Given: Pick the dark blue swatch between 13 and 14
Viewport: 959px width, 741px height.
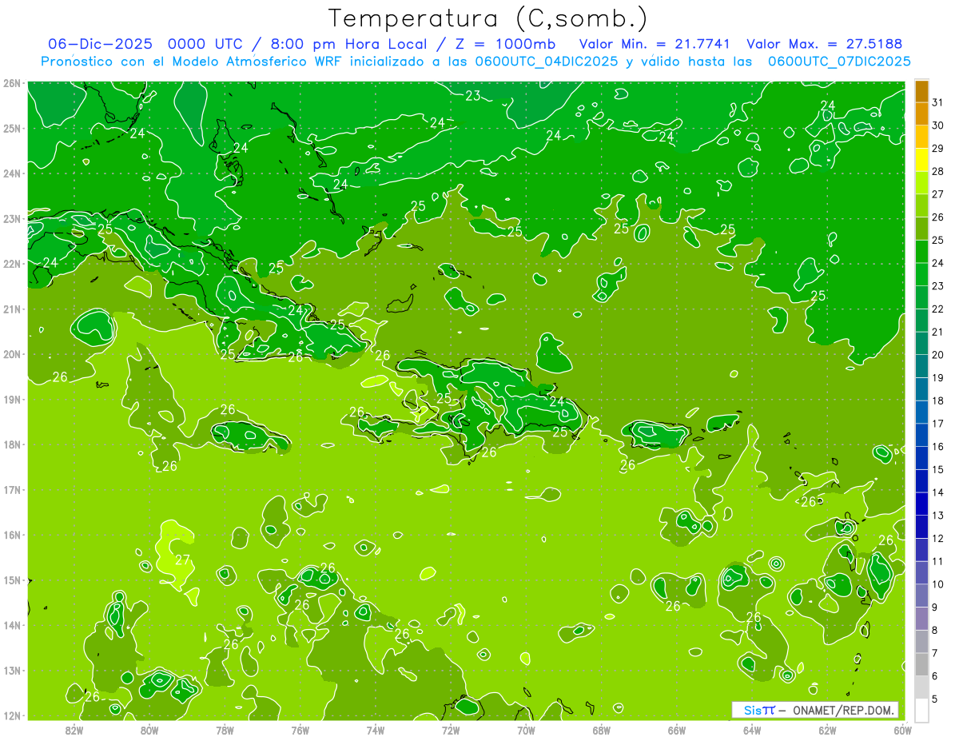Looking at the screenshot, I should point(921,504).
